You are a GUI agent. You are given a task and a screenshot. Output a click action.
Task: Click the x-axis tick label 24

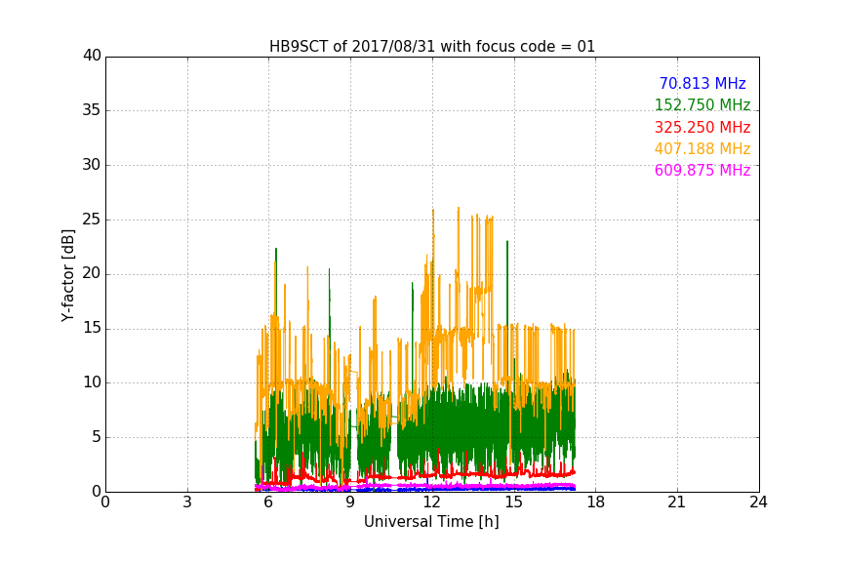click(x=758, y=502)
